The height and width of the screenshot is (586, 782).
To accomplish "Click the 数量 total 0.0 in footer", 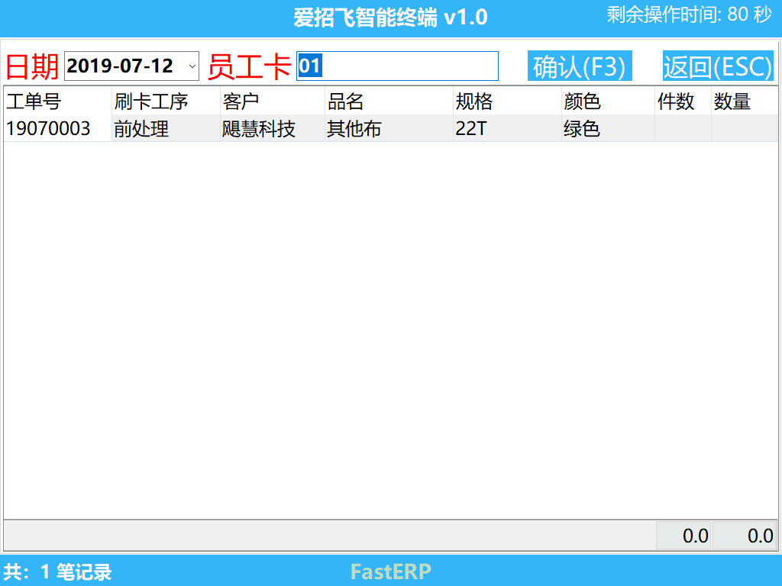I will [x=745, y=536].
